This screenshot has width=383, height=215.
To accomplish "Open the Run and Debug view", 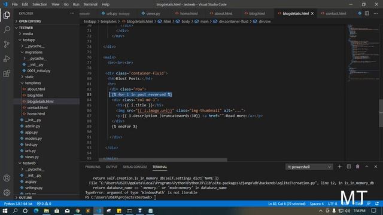I will coord(7,59).
